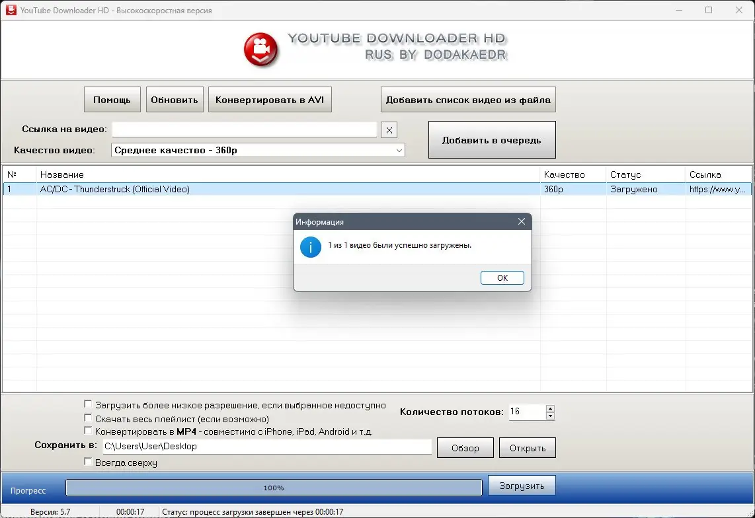Click the https://www.y... link cell
Image resolution: width=755 pixels, height=518 pixels.
tap(719, 189)
